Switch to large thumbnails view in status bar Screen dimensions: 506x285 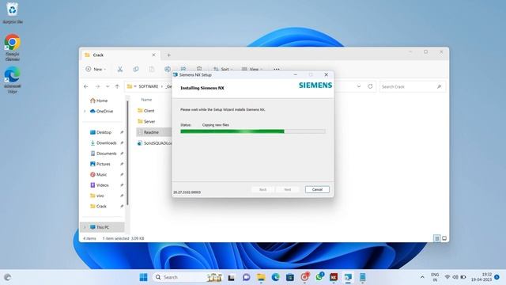444,238
